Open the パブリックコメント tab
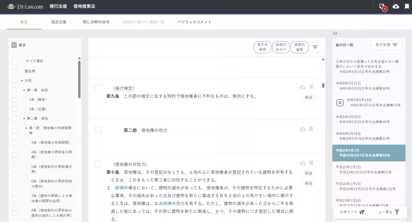The width and height of the screenshot is (412, 222). [x=194, y=22]
